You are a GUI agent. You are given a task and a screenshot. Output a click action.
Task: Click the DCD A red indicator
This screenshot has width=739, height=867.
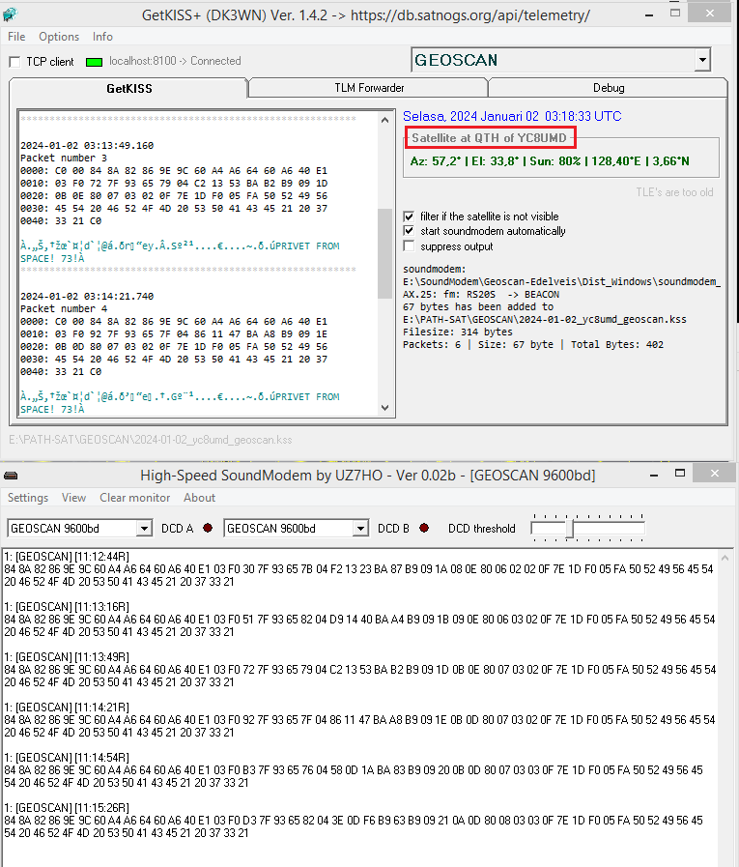[x=208, y=528]
